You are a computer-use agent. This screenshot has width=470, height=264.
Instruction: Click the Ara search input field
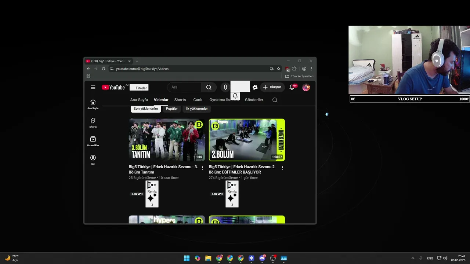pyautogui.click(x=184, y=87)
